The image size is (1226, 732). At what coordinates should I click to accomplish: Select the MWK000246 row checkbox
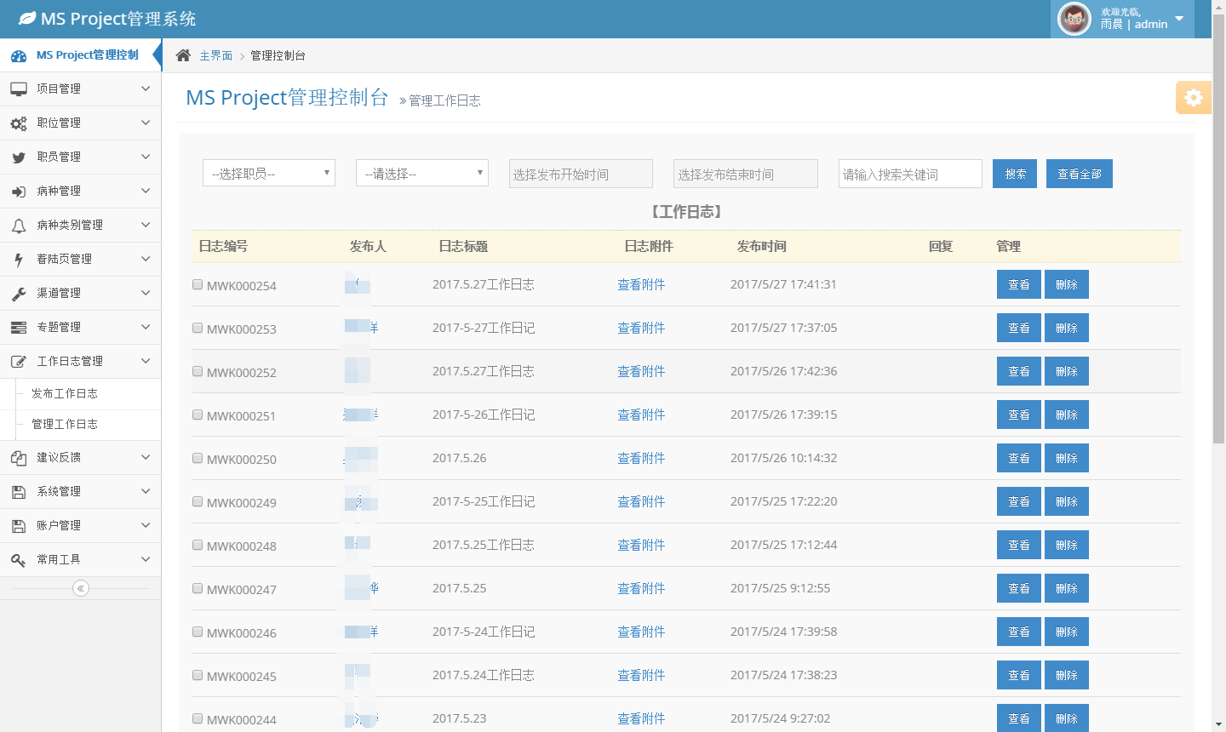[198, 632]
